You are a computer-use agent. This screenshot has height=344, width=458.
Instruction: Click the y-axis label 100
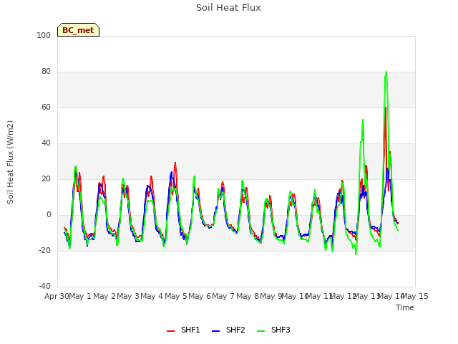pos(44,36)
